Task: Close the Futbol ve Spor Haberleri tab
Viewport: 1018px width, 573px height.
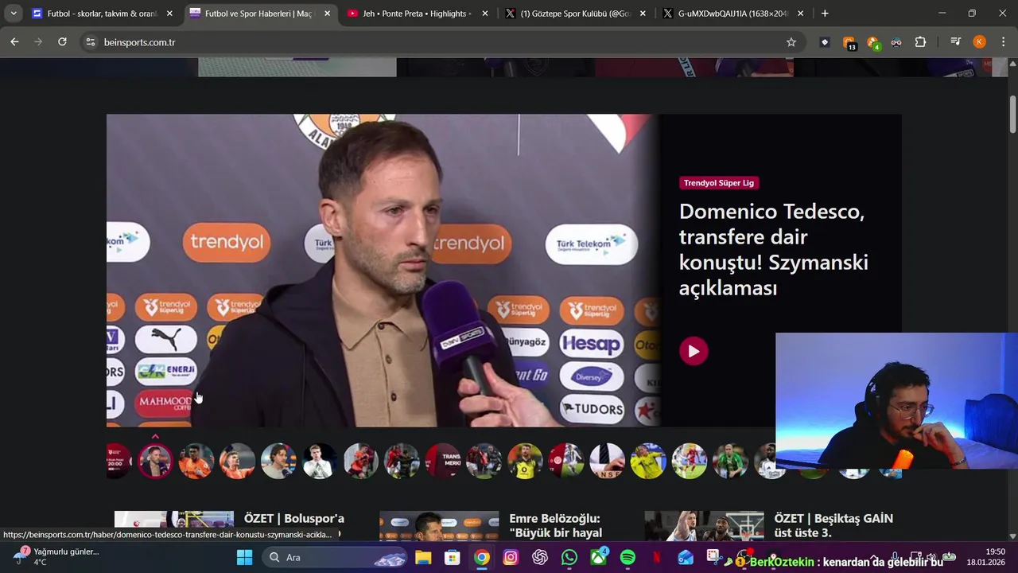Action: pos(327,14)
